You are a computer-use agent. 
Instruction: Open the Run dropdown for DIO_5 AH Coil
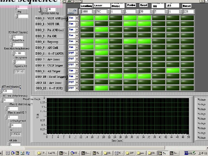[73, 47]
